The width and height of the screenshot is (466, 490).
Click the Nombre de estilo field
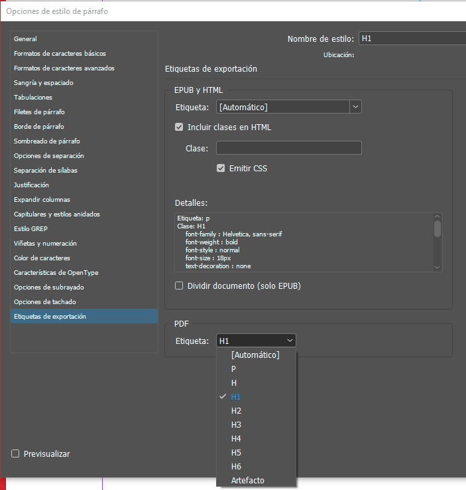point(411,39)
